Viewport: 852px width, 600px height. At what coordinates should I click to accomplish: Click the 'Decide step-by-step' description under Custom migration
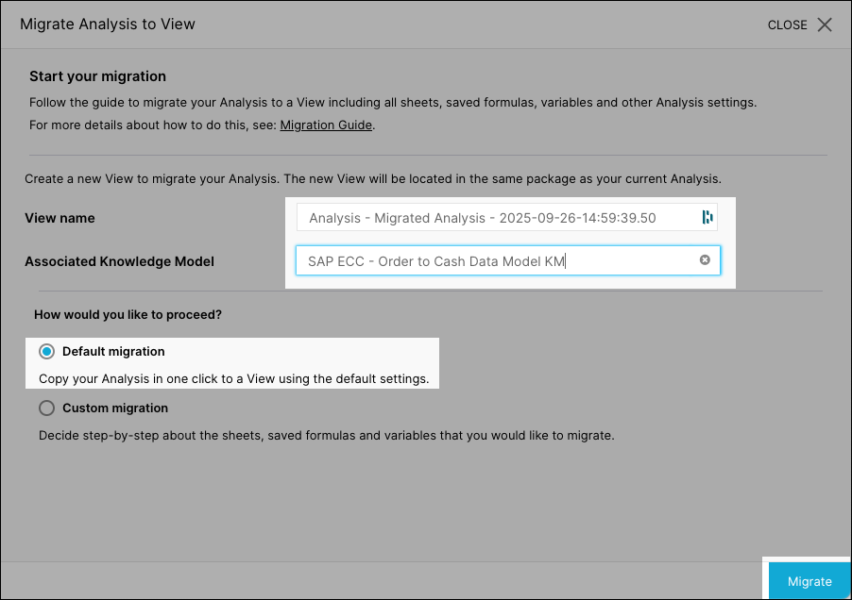[x=326, y=436]
